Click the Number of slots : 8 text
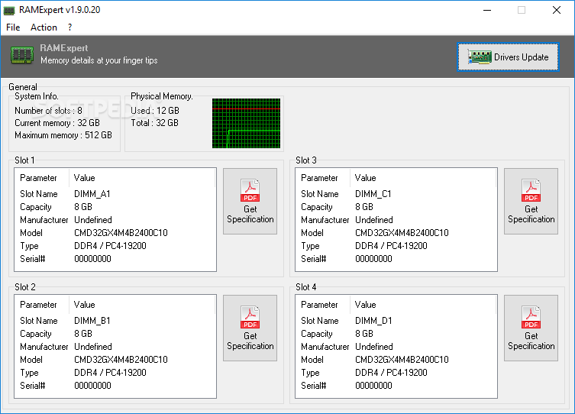 tap(48, 111)
